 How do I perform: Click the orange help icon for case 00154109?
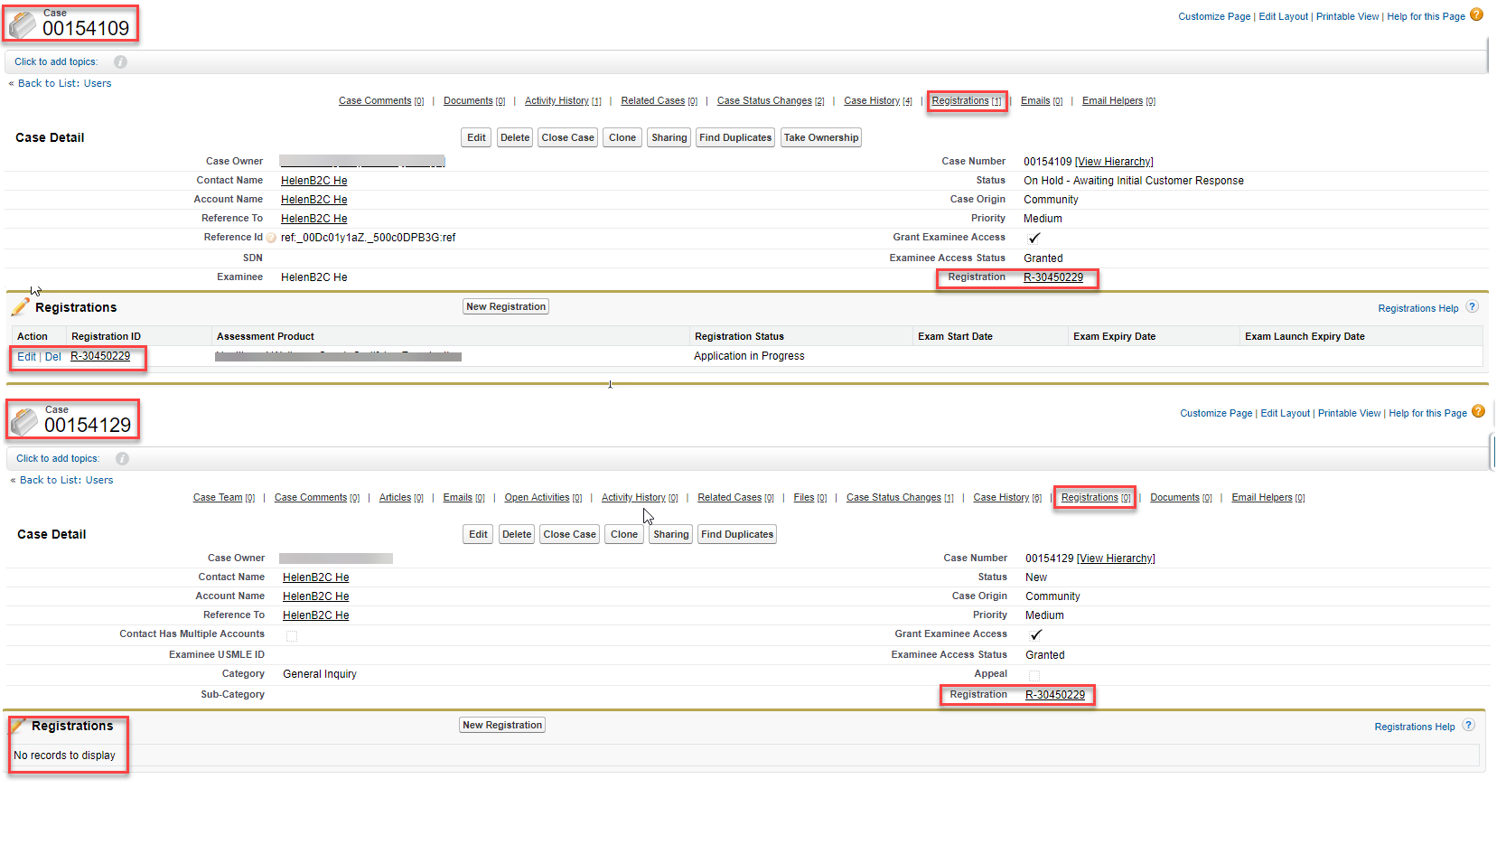1477,14
